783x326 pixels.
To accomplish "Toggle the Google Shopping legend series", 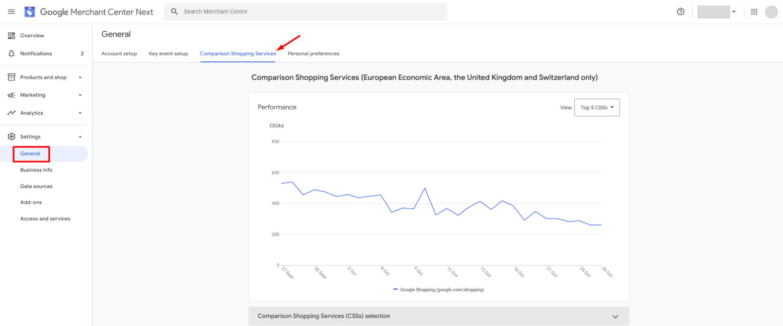I will [x=438, y=290].
